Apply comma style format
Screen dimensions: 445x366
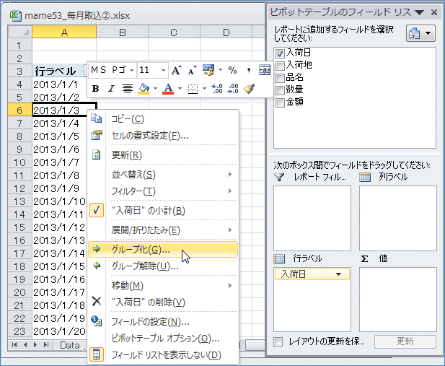tap(248, 70)
